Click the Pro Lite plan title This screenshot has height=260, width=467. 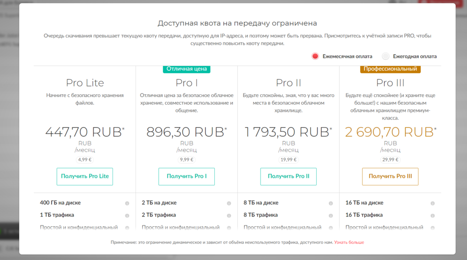(x=85, y=83)
